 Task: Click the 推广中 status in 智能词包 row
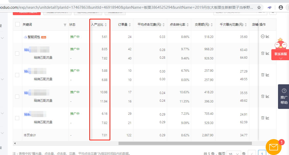[75, 37]
